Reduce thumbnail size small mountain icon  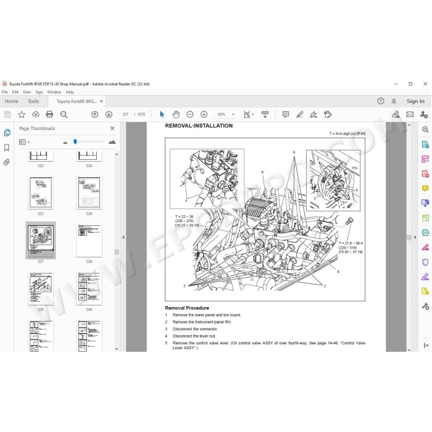65,143
